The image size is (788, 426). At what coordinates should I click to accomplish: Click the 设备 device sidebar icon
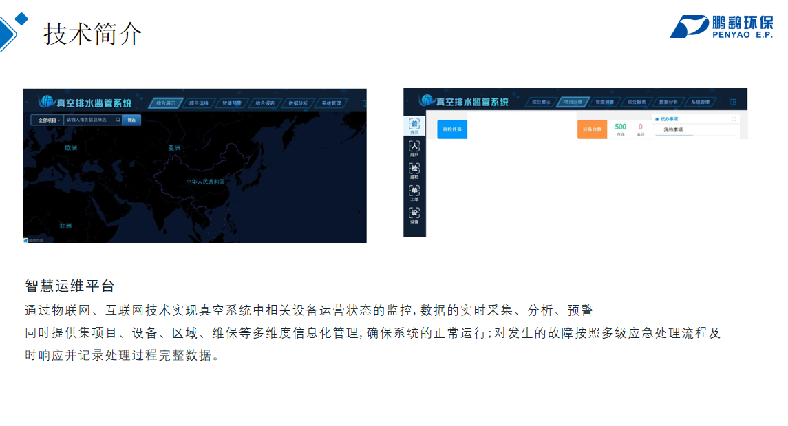(414, 215)
